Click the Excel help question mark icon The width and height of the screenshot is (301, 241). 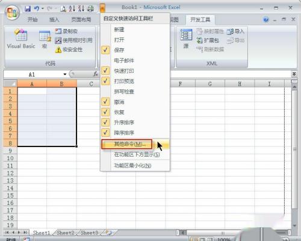coord(266,19)
